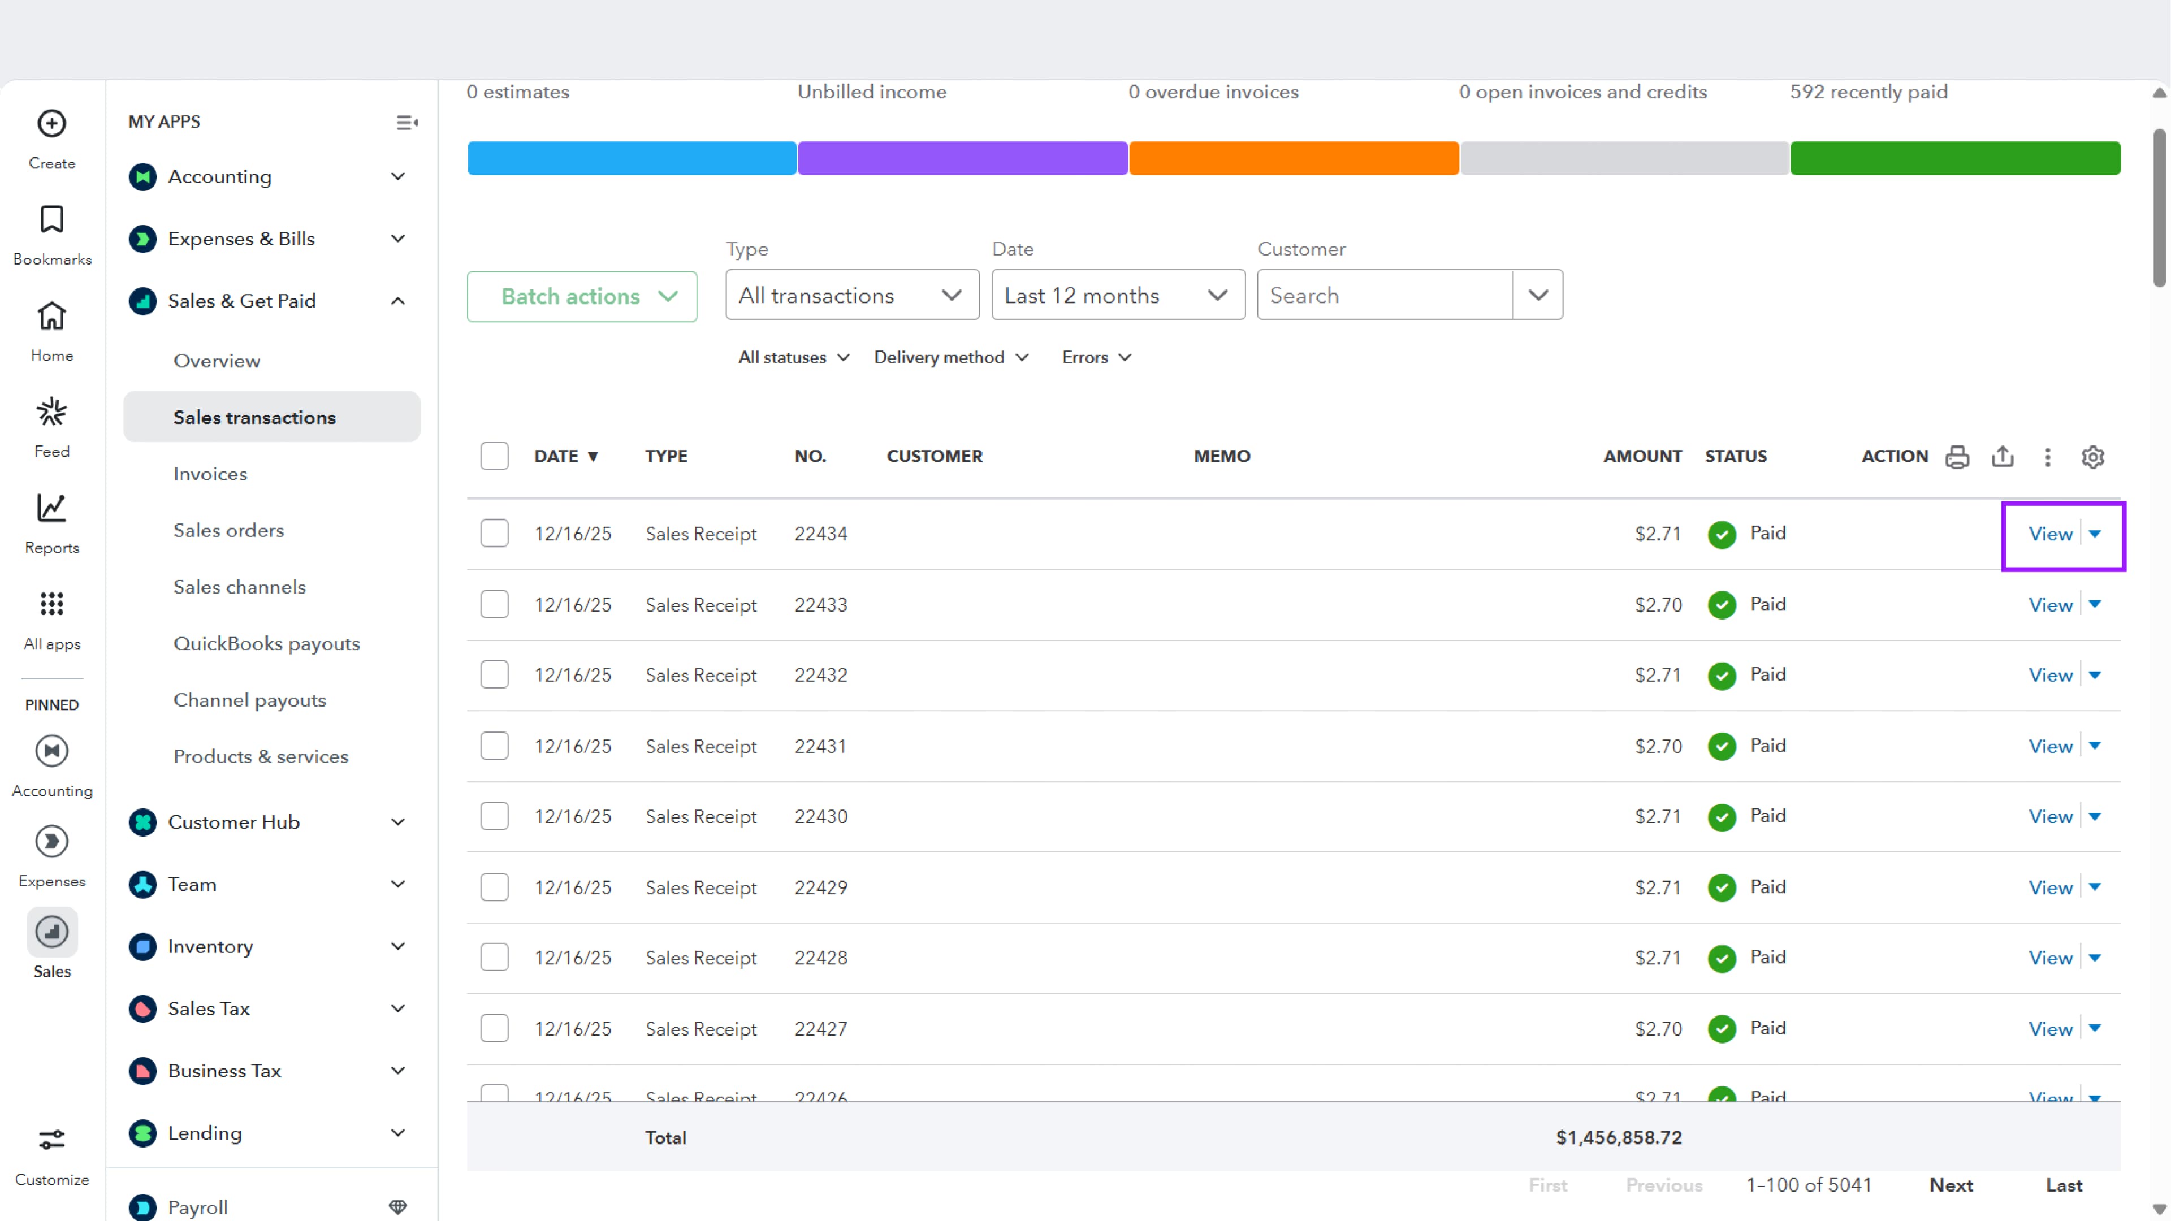Open the Feed sparkle icon
This screenshot has width=2171, height=1221.
pyautogui.click(x=51, y=412)
